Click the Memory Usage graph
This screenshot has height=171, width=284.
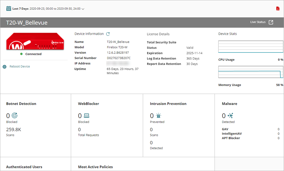click(250, 72)
